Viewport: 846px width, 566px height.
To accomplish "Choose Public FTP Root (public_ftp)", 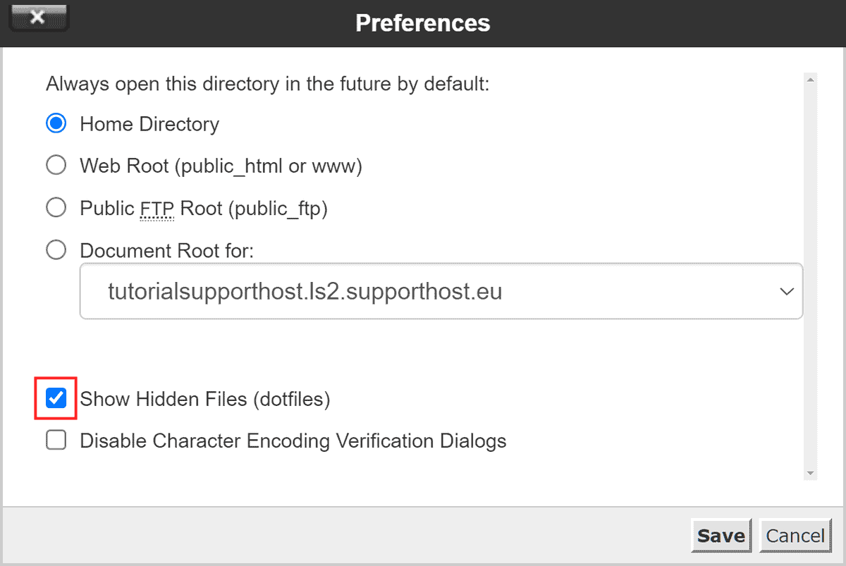I will click(x=56, y=207).
